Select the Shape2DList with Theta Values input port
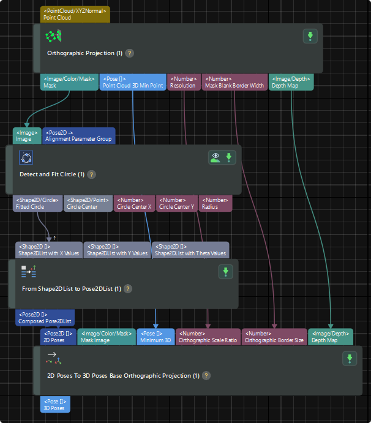 190,250
